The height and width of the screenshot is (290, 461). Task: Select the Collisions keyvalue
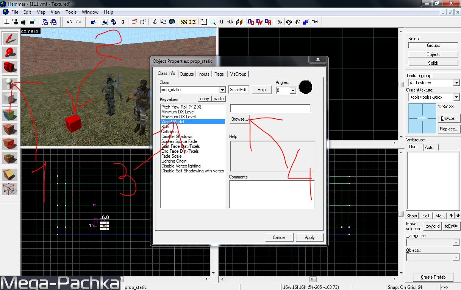[169, 132]
